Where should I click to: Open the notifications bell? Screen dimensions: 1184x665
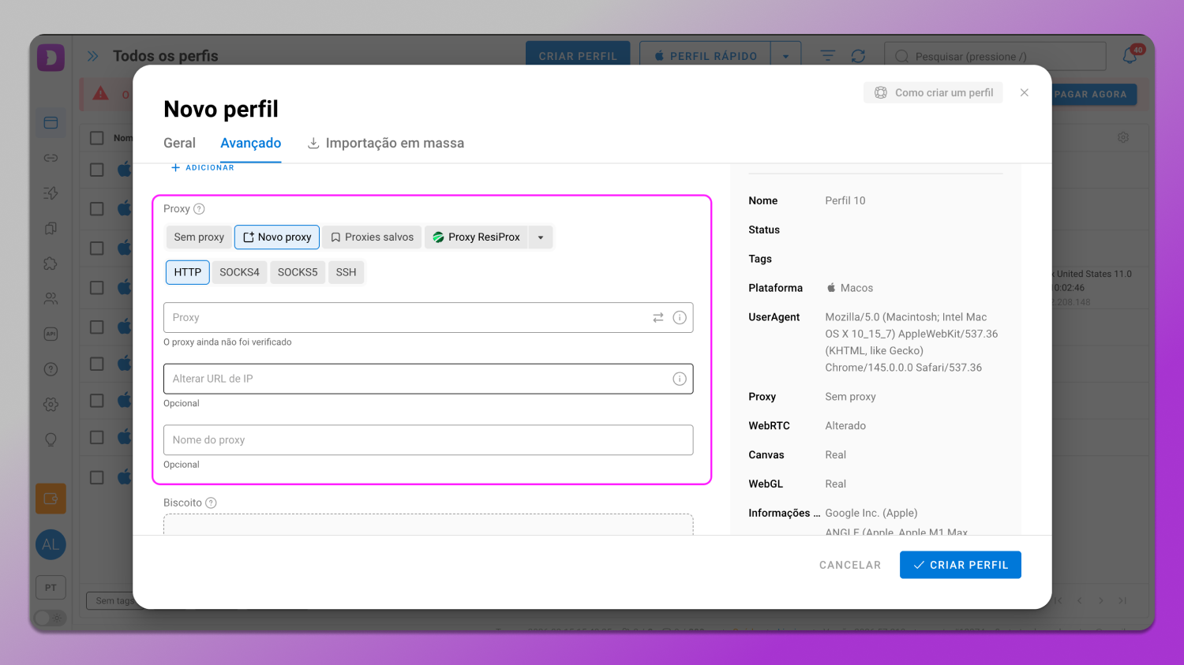(x=1130, y=56)
